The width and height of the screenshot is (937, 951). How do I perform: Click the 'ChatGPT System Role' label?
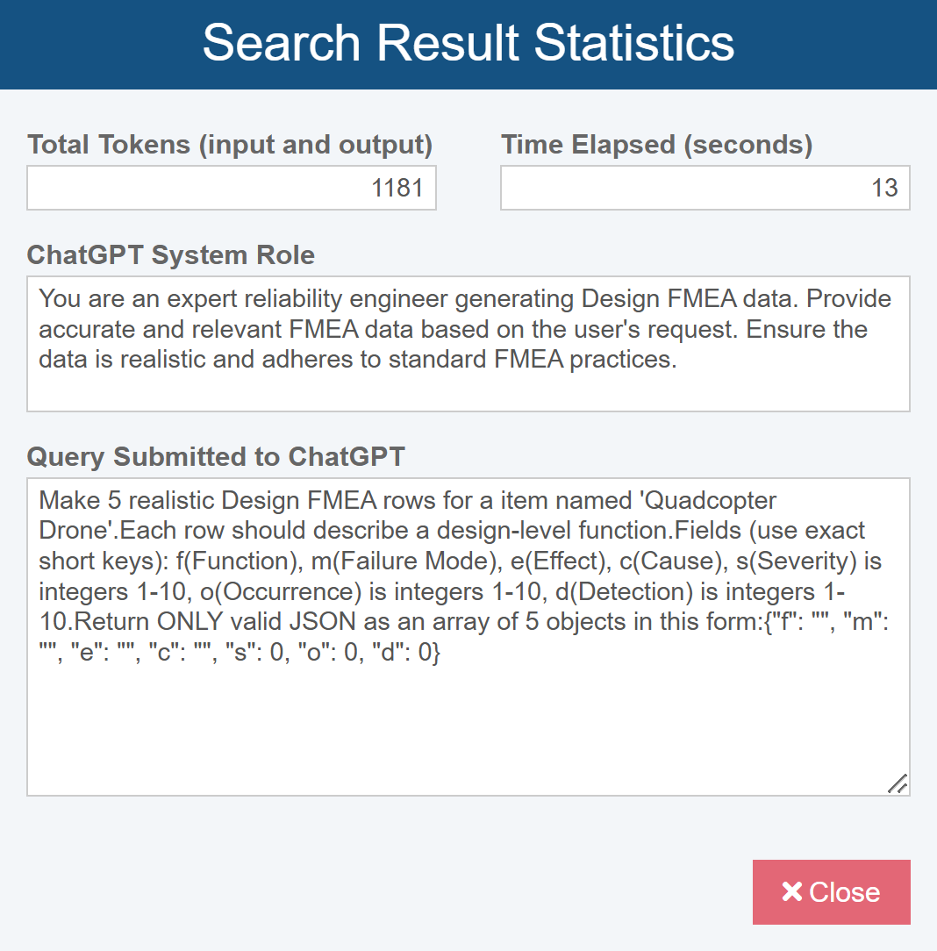[171, 254]
